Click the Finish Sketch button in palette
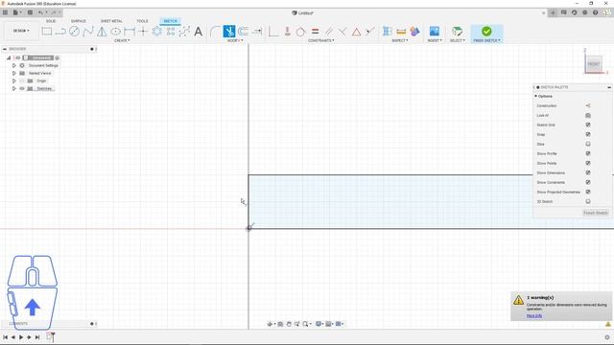Screen dimensions: 614x345 596,213
